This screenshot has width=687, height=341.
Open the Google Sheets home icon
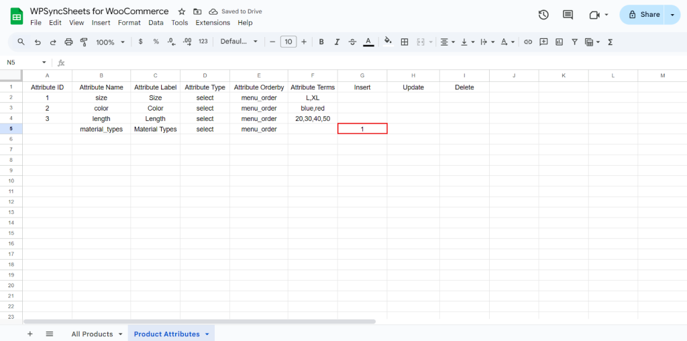pos(17,17)
